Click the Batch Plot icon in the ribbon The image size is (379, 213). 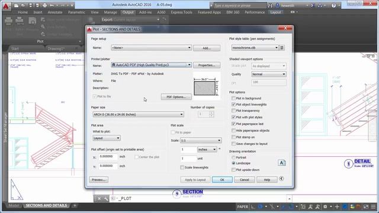point(20,21)
